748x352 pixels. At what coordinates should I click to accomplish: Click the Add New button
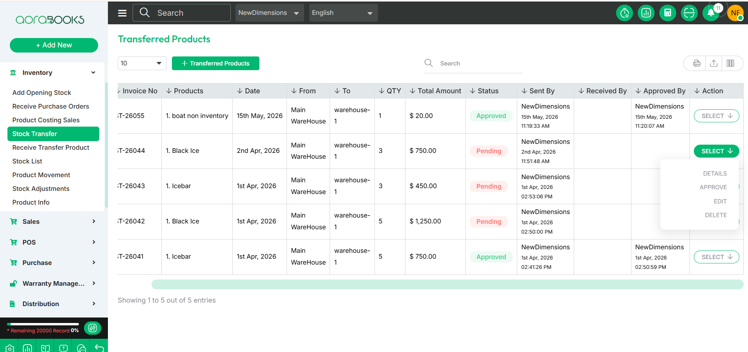(54, 45)
